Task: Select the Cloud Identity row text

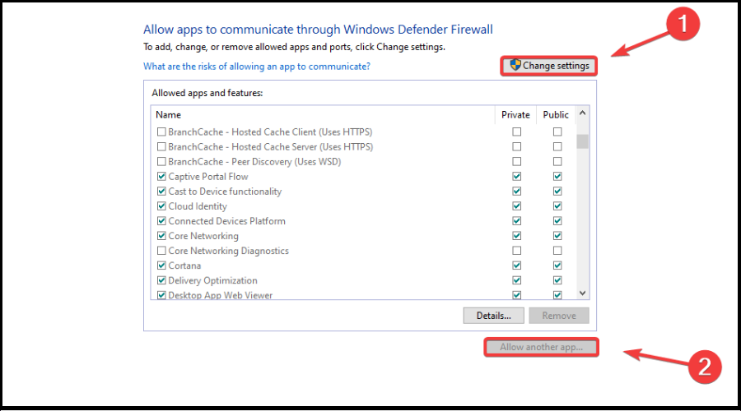Action: (x=198, y=206)
